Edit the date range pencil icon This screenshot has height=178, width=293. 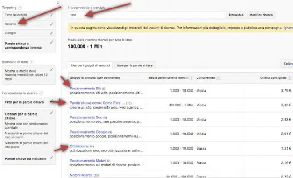pyautogui.click(x=52, y=69)
